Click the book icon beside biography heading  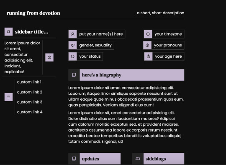[x=74, y=75]
